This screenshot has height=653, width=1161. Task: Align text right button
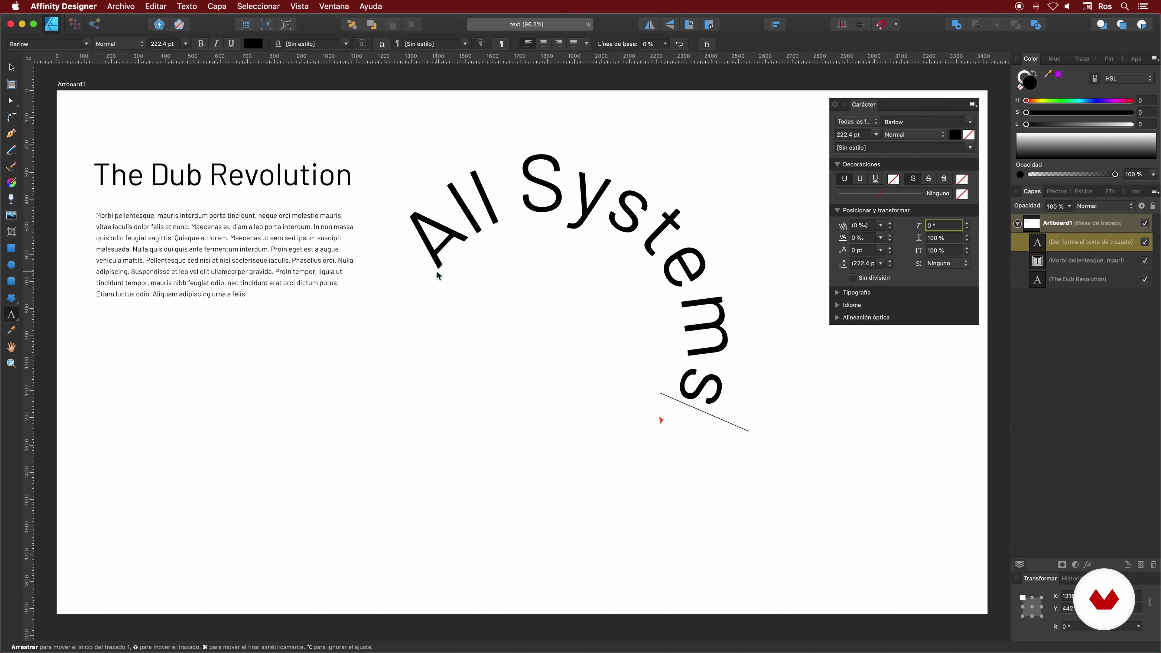pos(559,44)
